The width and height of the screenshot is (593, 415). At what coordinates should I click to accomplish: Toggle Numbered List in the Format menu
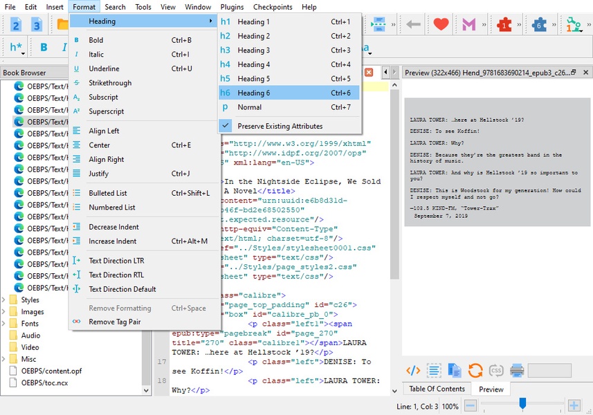143,207
